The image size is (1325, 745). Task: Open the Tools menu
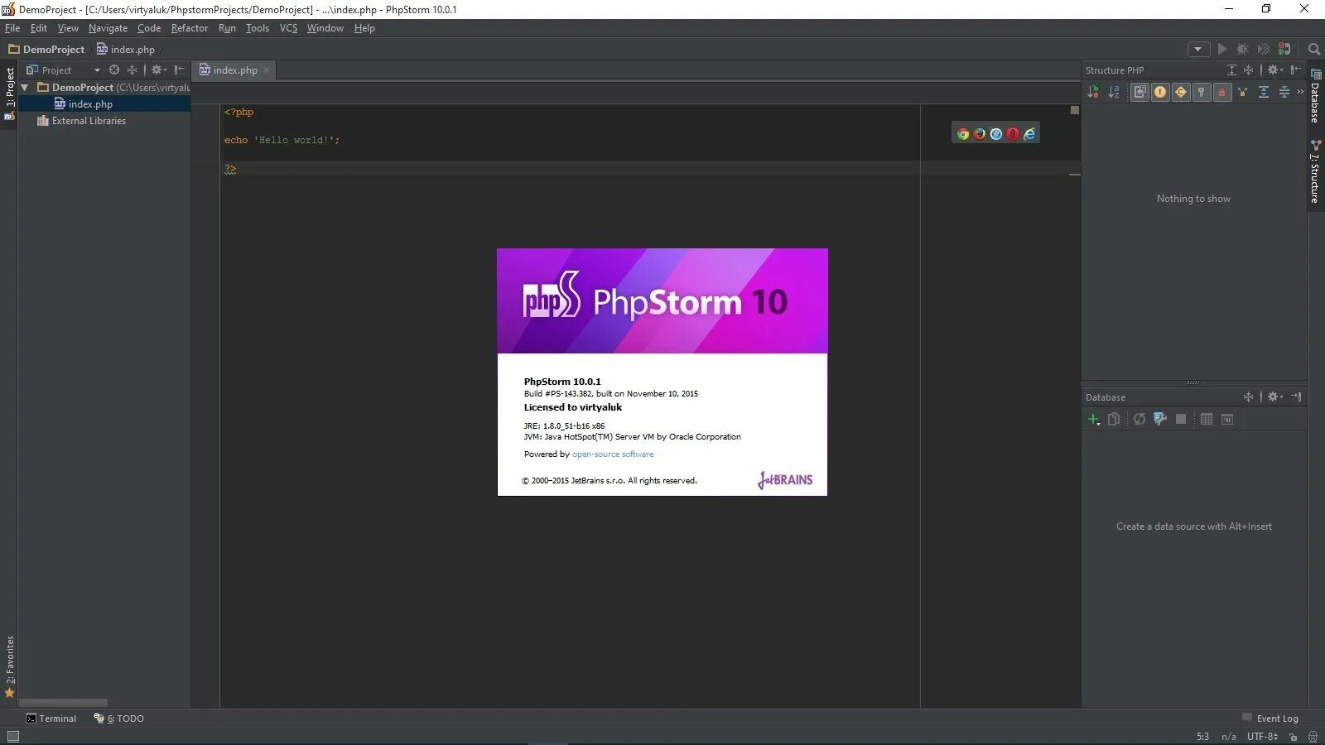pyautogui.click(x=258, y=28)
